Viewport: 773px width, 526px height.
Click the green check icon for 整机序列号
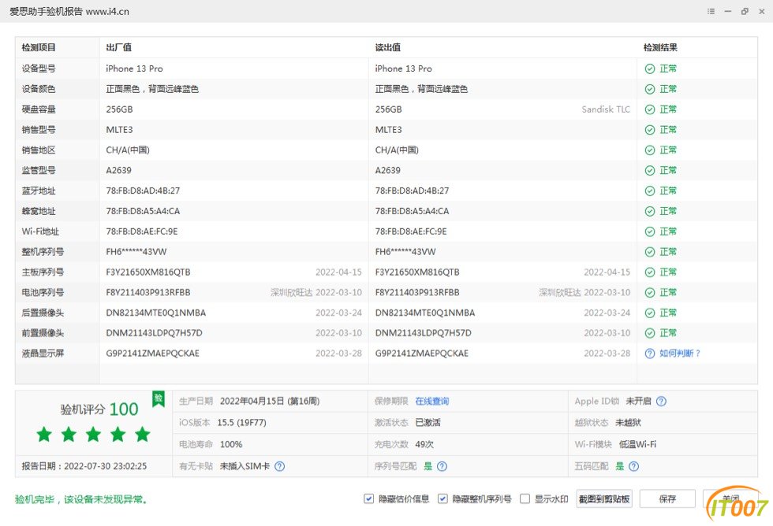(650, 252)
